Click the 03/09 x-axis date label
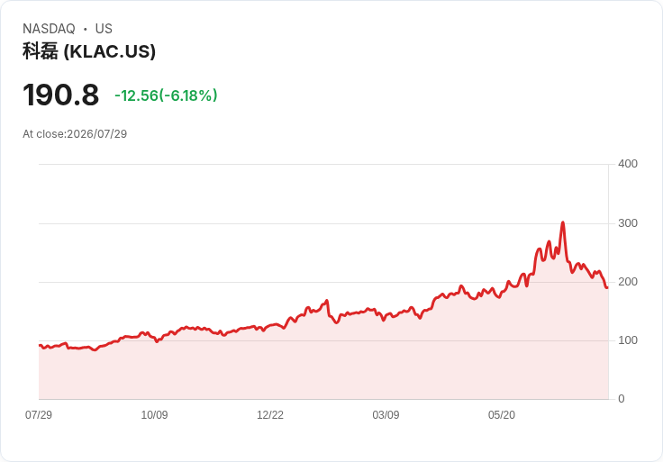 point(386,414)
